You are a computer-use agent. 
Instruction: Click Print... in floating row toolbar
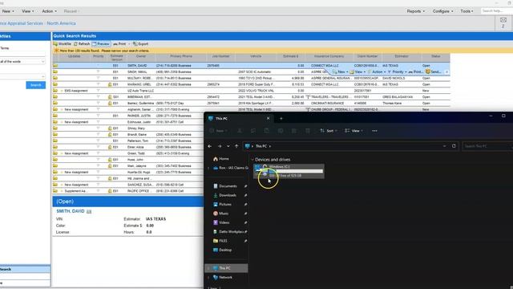(415, 71)
